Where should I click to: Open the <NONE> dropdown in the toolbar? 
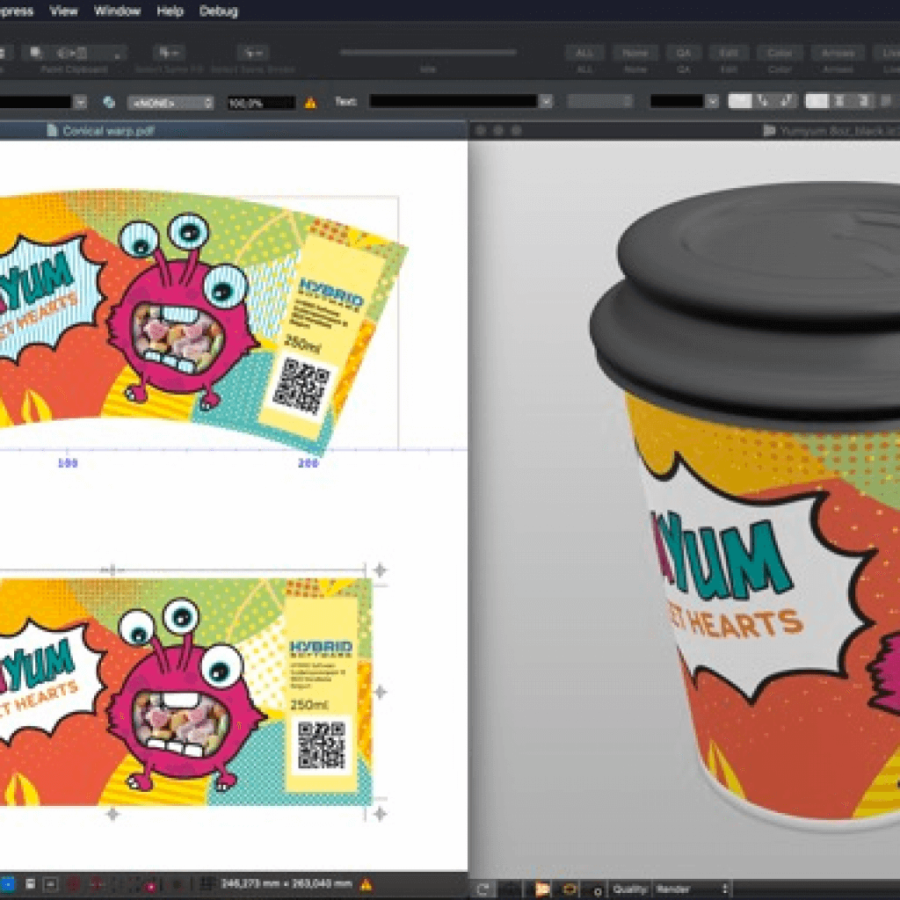(169, 101)
